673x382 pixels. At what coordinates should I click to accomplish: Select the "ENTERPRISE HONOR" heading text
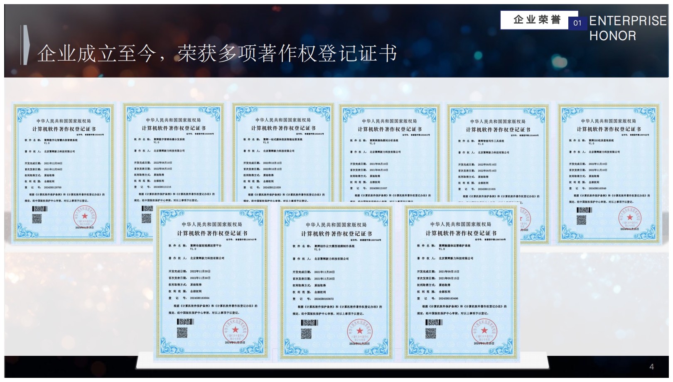tap(627, 28)
